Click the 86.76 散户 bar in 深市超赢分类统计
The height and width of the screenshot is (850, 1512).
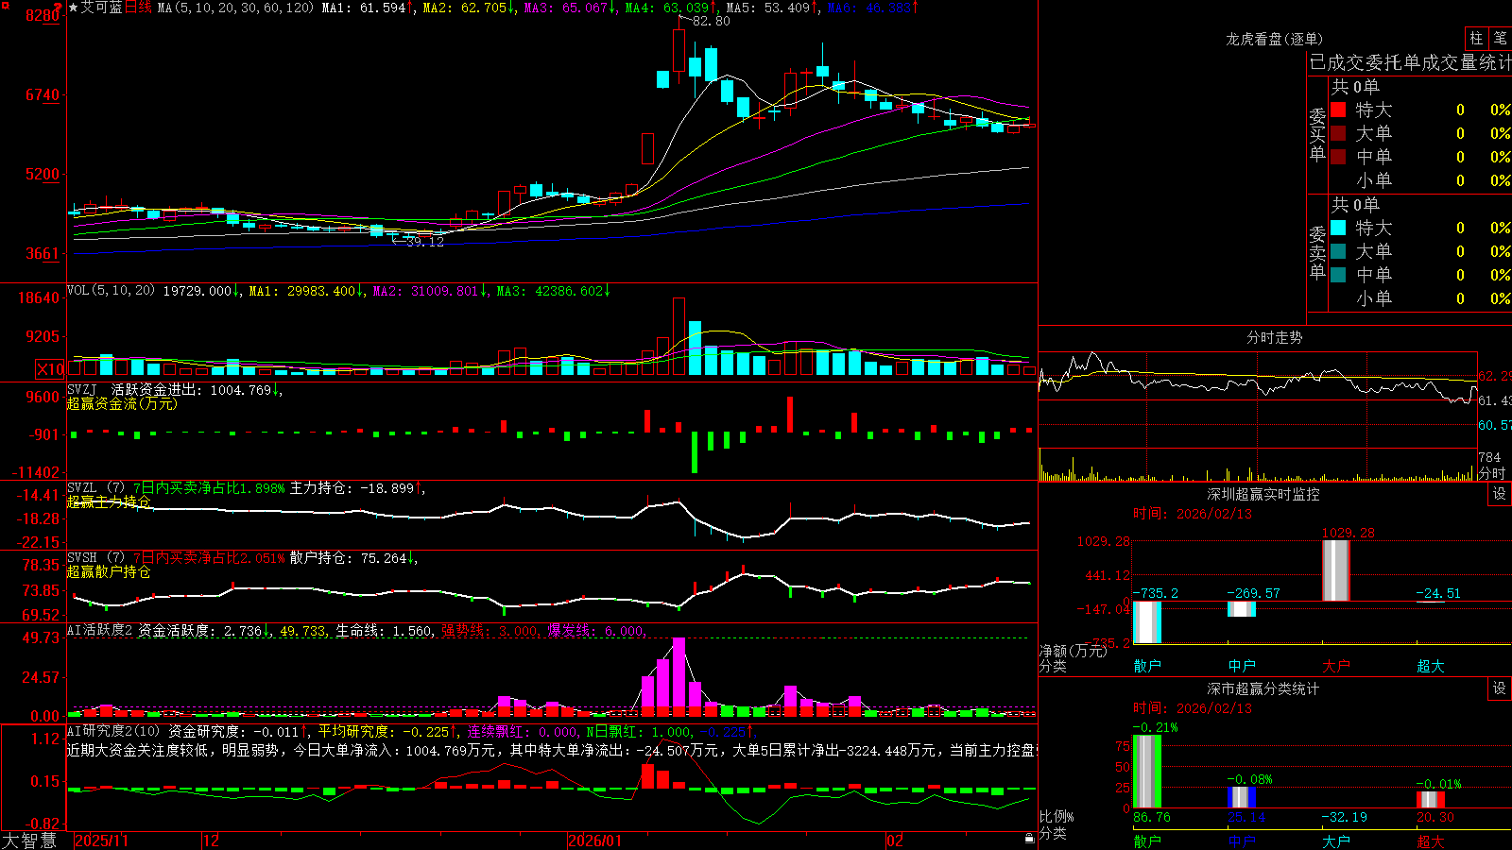coord(1147,772)
